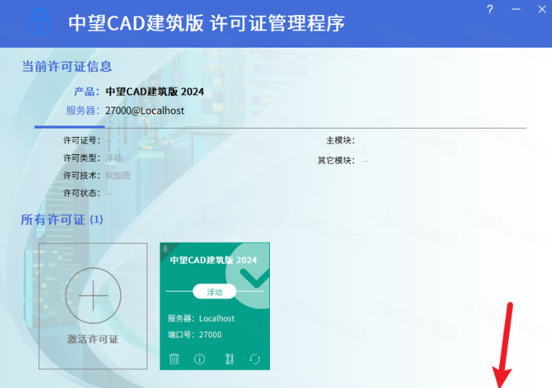Close the license manager window
The width and height of the screenshot is (552, 388).
pos(540,10)
